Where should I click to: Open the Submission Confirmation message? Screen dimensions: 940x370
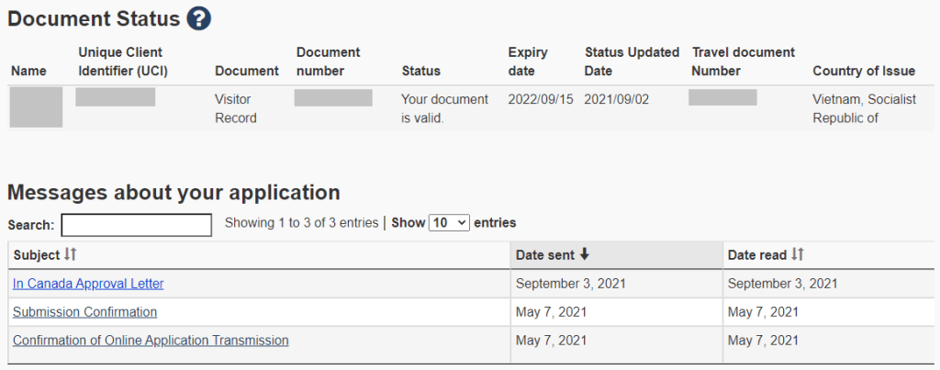pyautogui.click(x=84, y=312)
